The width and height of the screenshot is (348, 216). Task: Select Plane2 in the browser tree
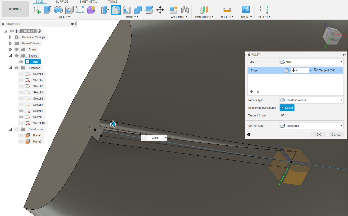click(x=37, y=142)
